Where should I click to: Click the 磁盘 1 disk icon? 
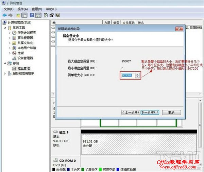click(55, 132)
